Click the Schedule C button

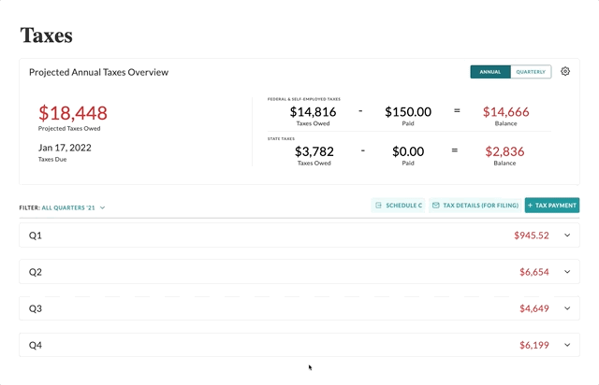[398, 206]
